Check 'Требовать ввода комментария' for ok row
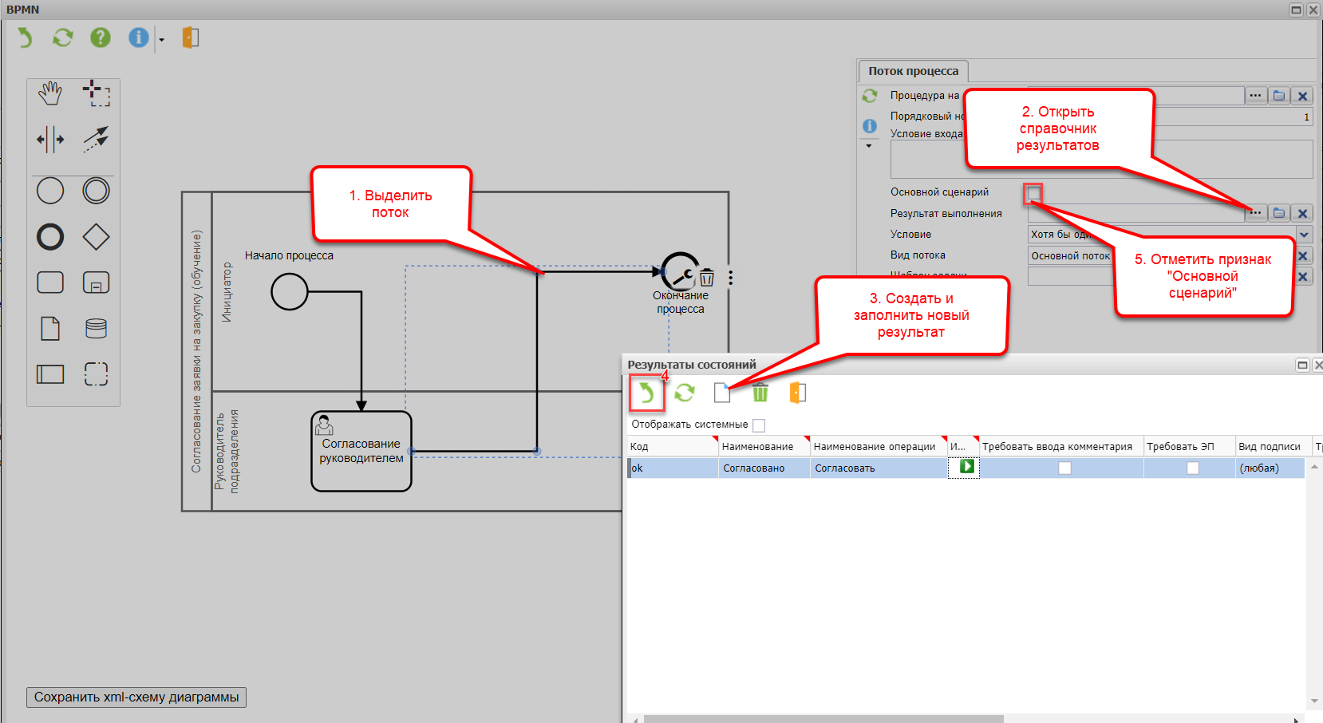The width and height of the screenshot is (1323, 723). click(x=1064, y=468)
